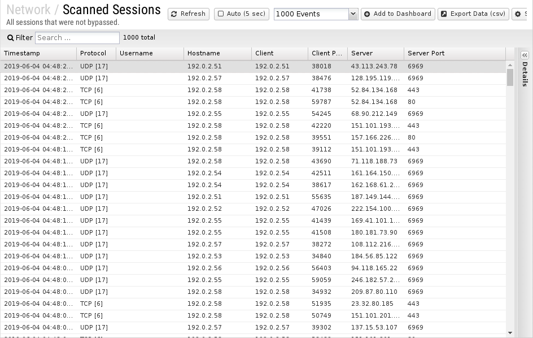The image size is (533, 338).
Task: Click the Filter magnifier icon
Action: click(x=11, y=38)
